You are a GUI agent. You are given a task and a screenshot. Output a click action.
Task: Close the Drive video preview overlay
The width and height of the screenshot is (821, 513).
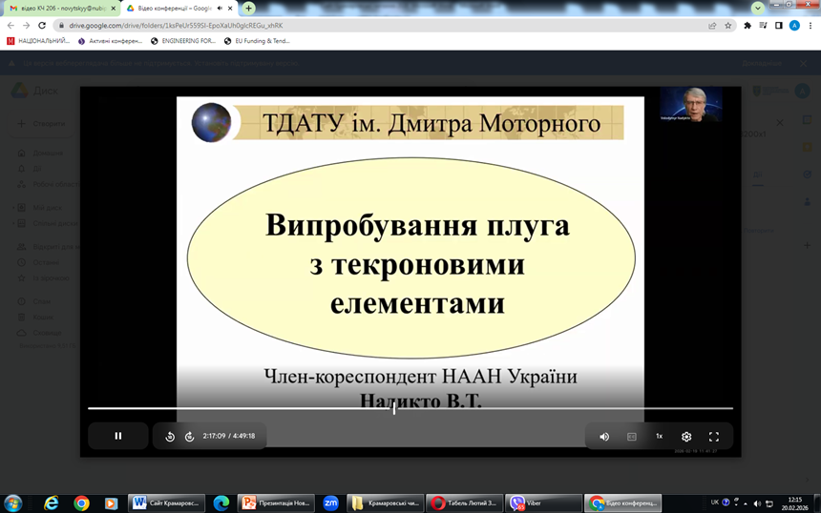pyautogui.click(x=780, y=122)
